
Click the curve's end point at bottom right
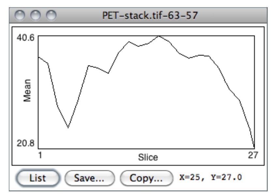coord(254,148)
